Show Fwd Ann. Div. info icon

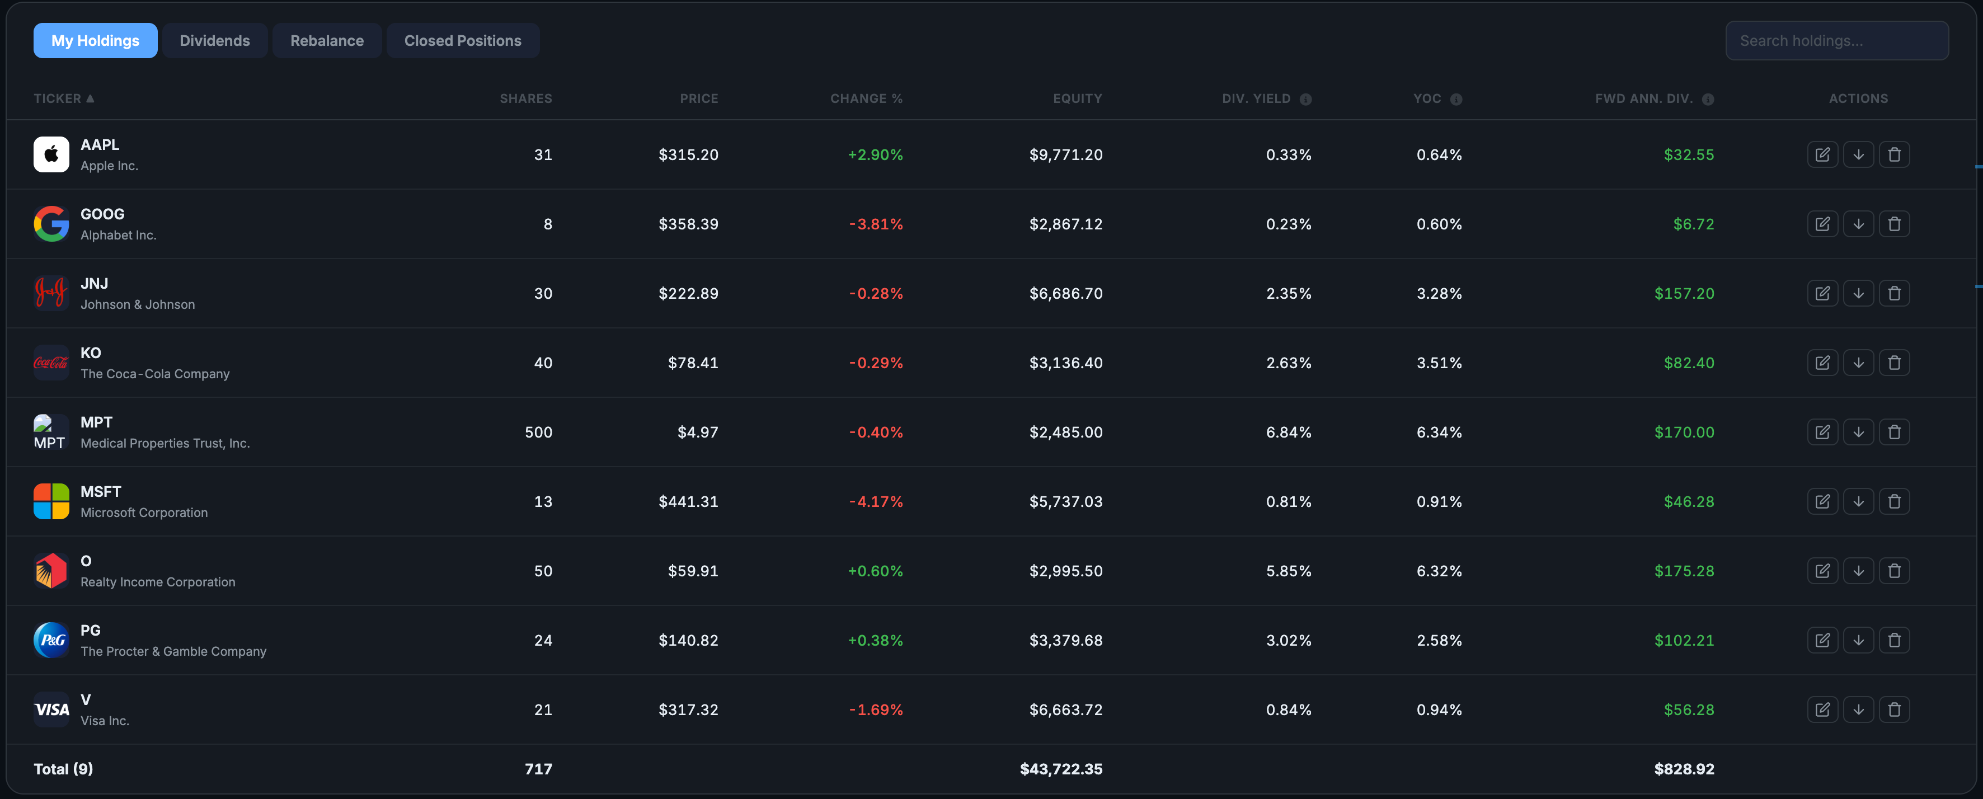tap(1707, 99)
